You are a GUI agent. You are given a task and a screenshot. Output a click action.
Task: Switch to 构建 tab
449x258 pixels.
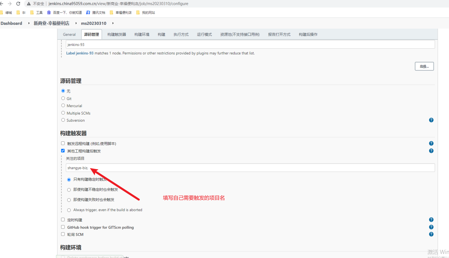click(x=161, y=34)
